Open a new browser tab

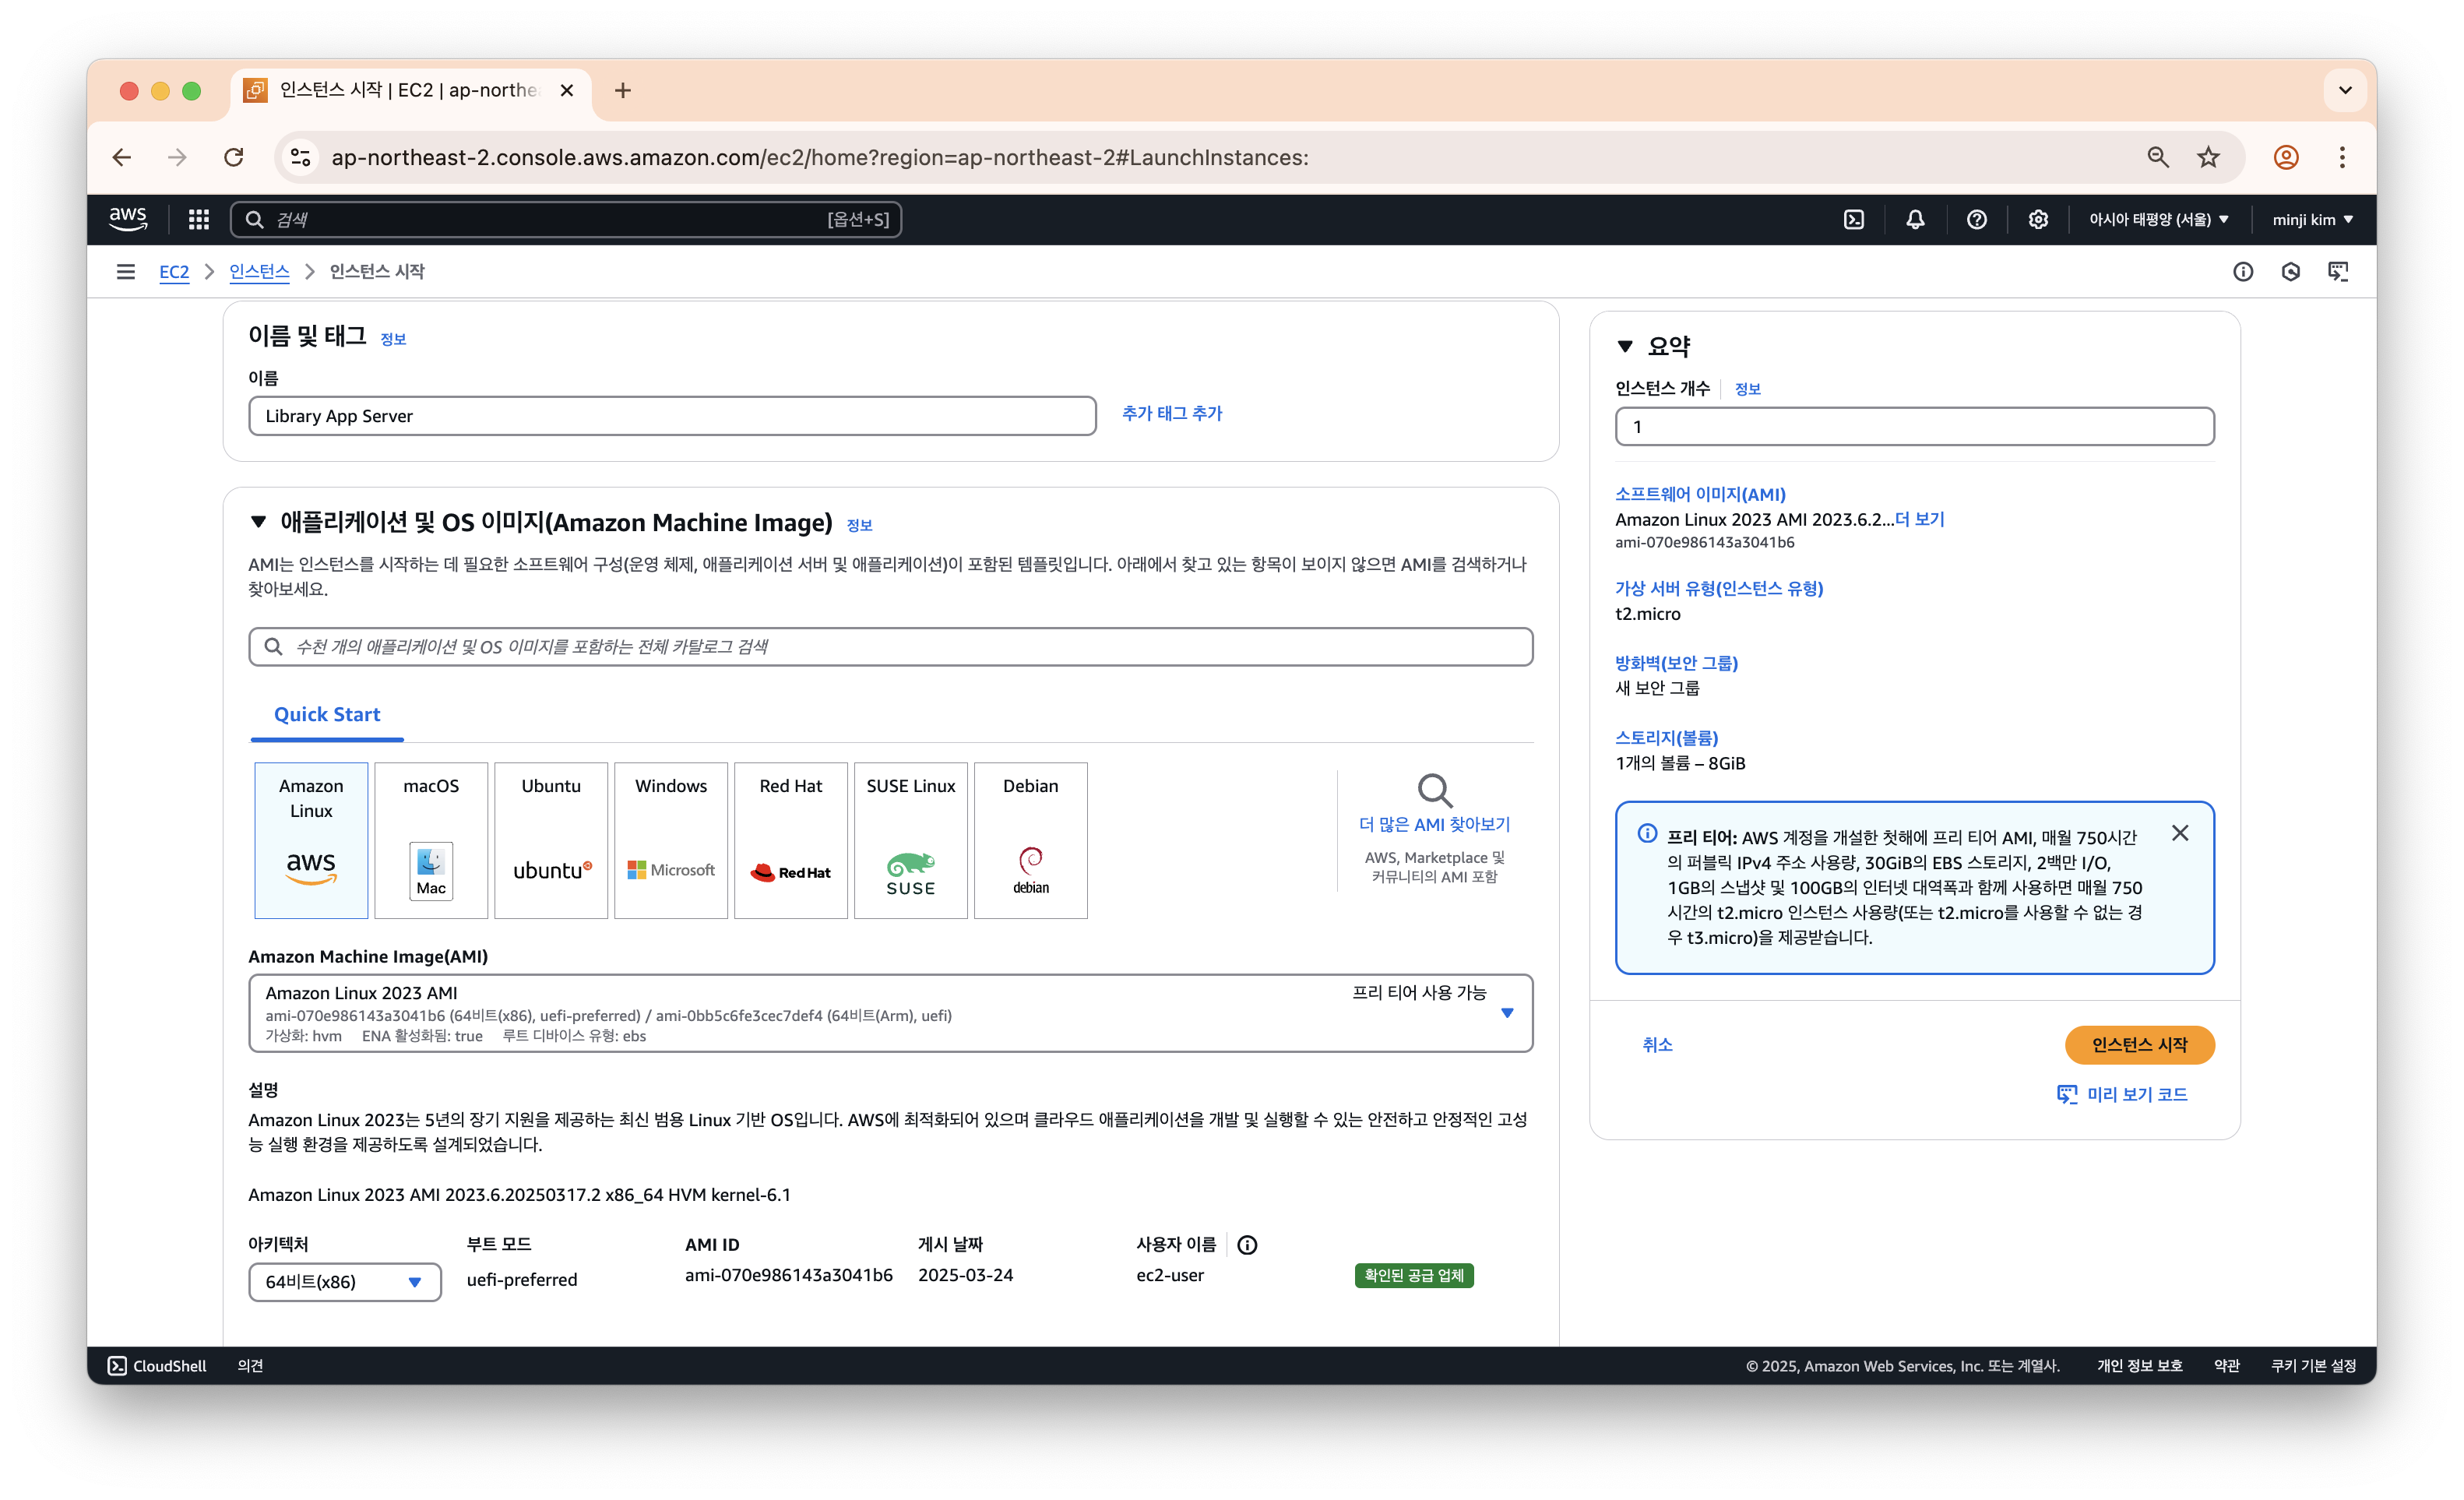point(623,91)
